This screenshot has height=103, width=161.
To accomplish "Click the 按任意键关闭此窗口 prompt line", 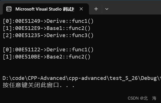I will point(39,85).
